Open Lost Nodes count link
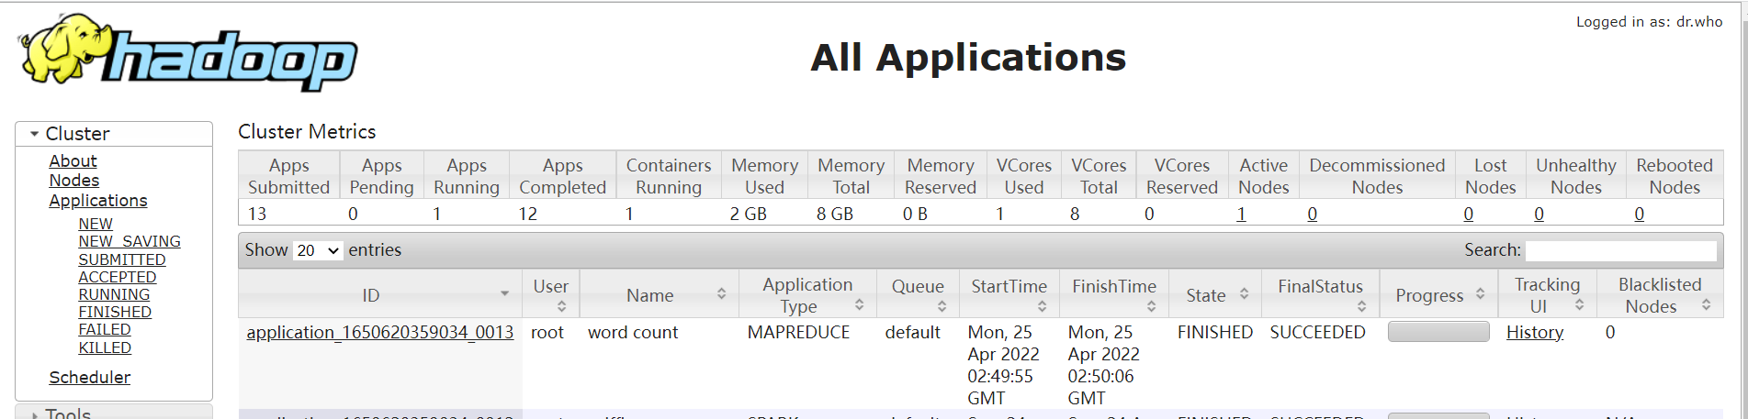Image resolution: width=1748 pixels, height=419 pixels. click(1469, 214)
